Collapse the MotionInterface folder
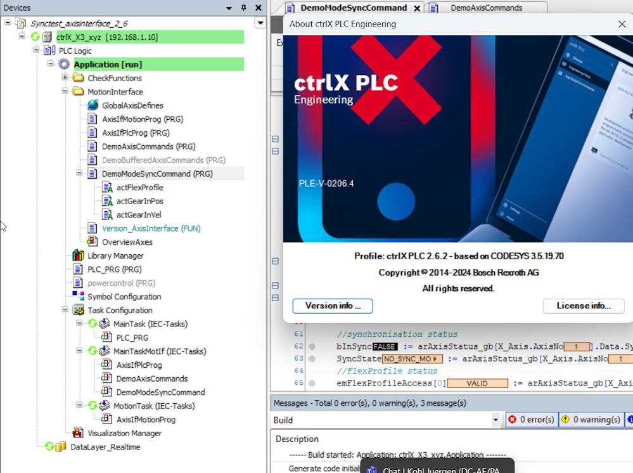 tap(65, 91)
